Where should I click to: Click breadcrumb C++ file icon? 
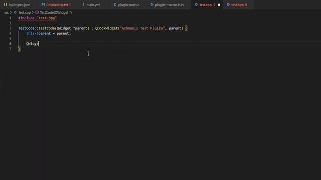pos(16,12)
